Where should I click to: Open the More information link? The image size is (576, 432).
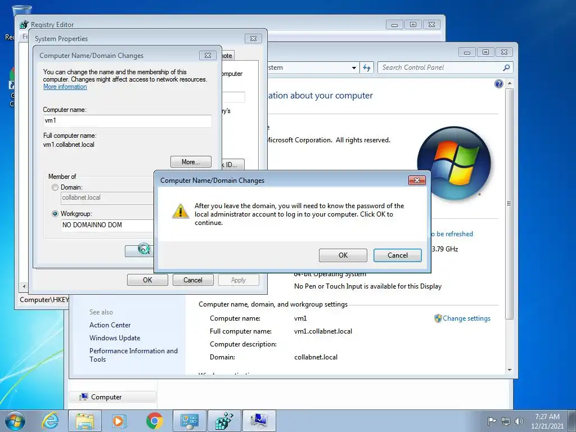pyautogui.click(x=65, y=87)
